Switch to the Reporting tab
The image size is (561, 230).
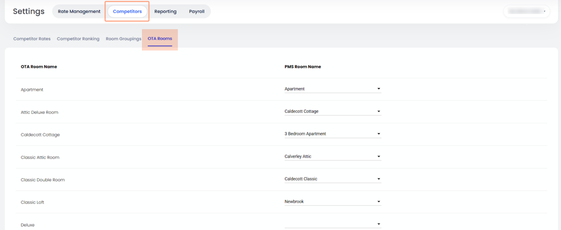[x=165, y=11]
